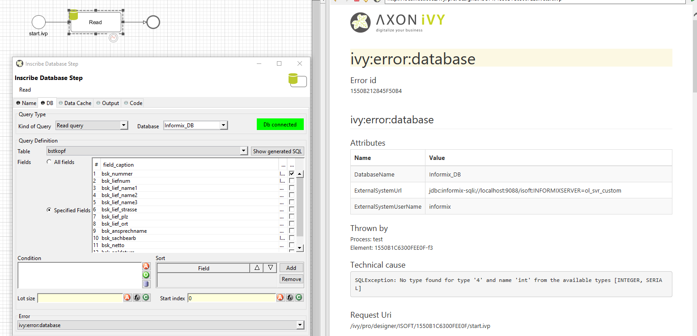Screen dimensions: 697x336
Task: Click the field_caption column header
Action: 190,164
